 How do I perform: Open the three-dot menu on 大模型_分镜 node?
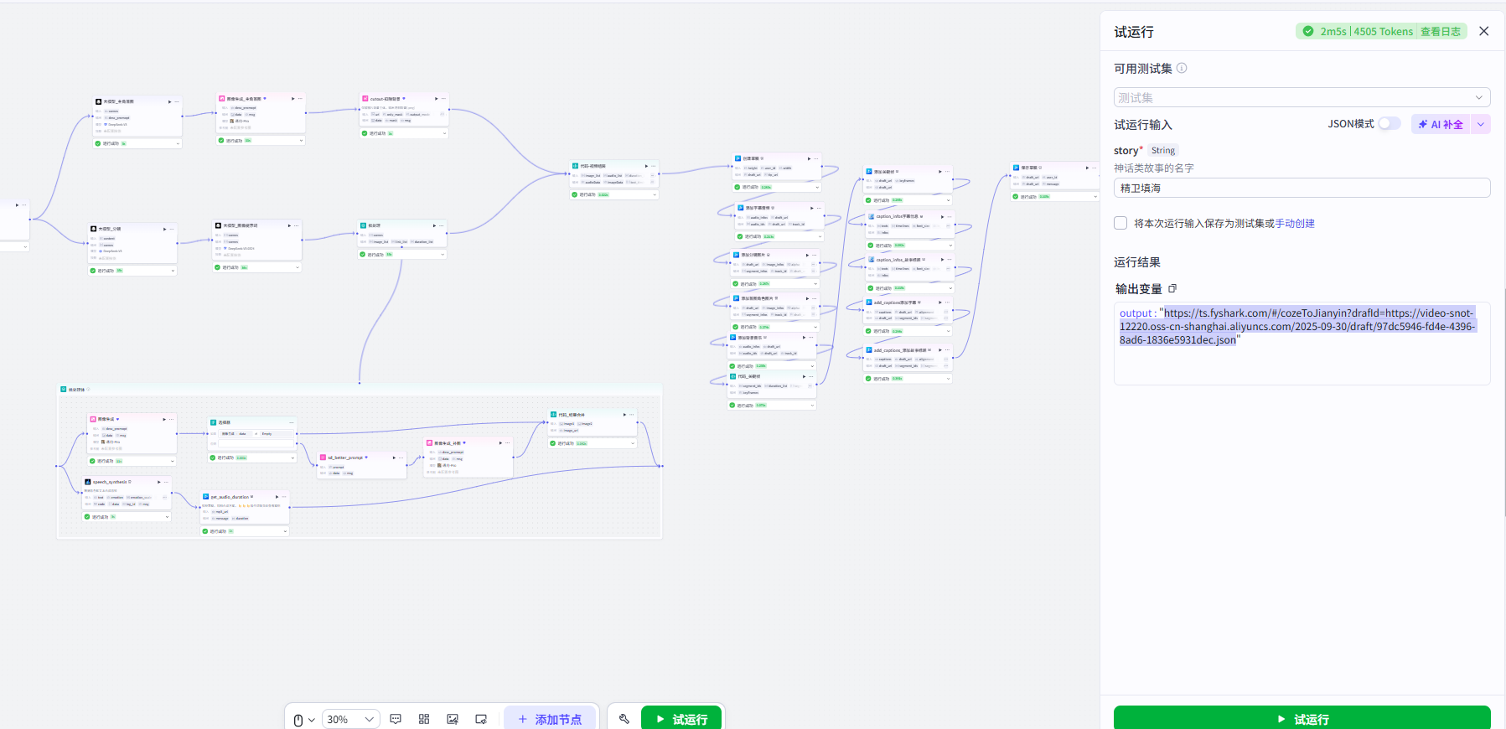coord(173,229)
